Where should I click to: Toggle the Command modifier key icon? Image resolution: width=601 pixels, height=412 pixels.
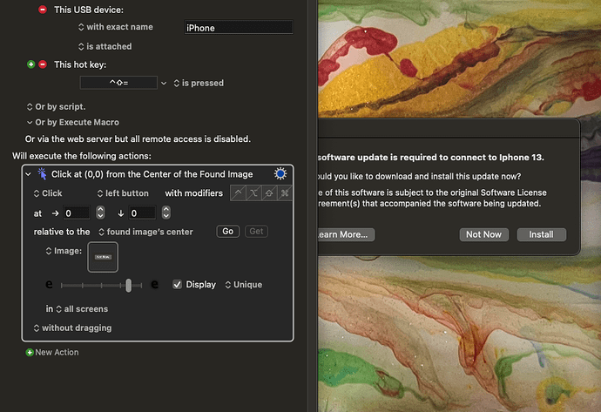click(x=284, y=193)
